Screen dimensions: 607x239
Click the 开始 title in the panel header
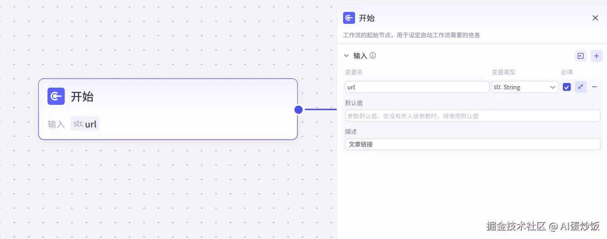click(x=367, y=18)
